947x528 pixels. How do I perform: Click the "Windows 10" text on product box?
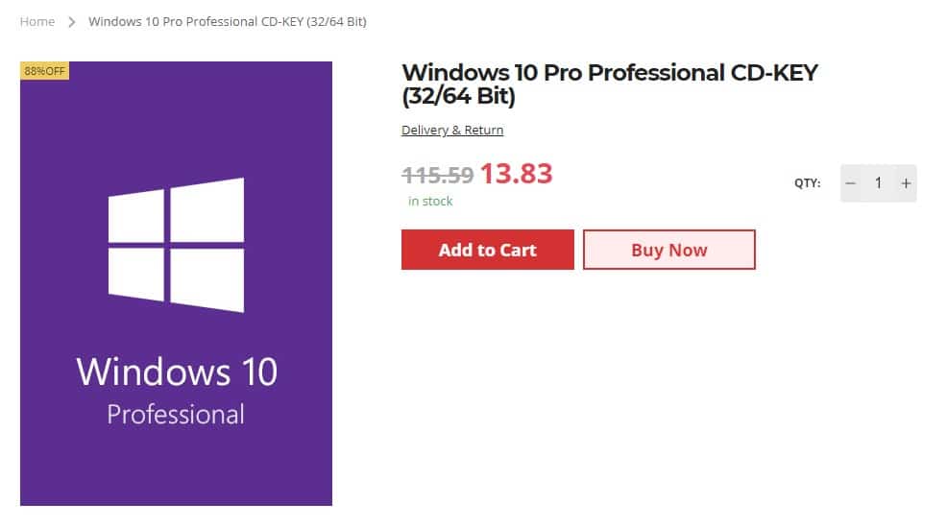[x=177, y=371]
